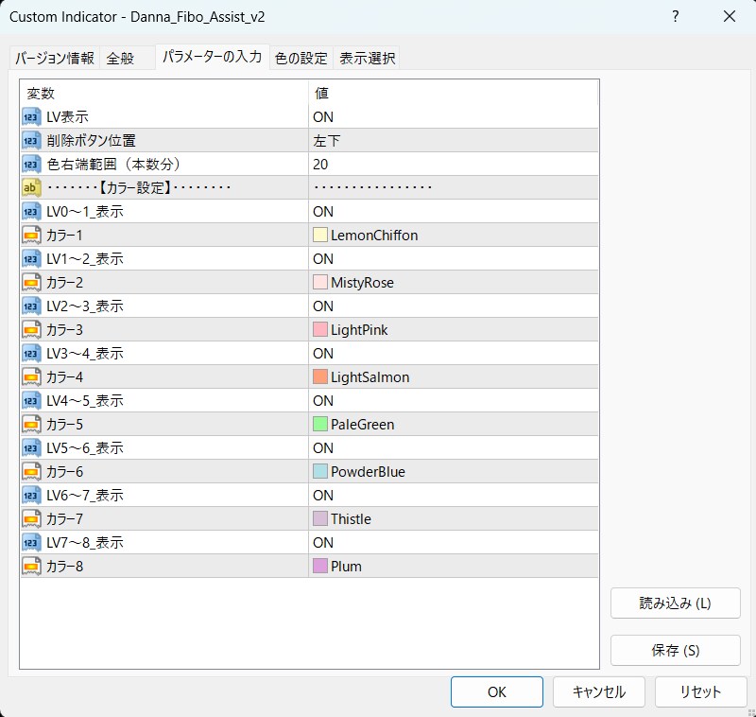756x717 pixels.
Task: Click the integer icon beside LV5～6_表示
Action: click(31, 447)
